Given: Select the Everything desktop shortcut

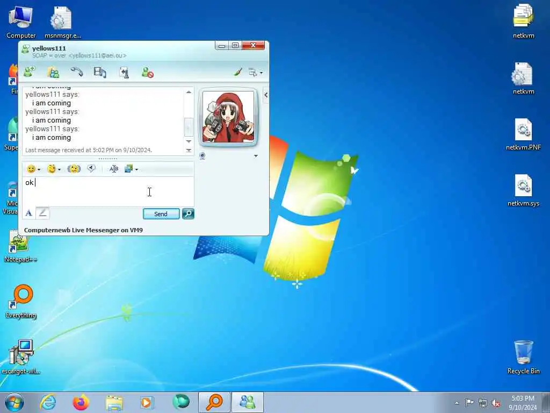Looking at the screenshot, I should click(21, 301).
